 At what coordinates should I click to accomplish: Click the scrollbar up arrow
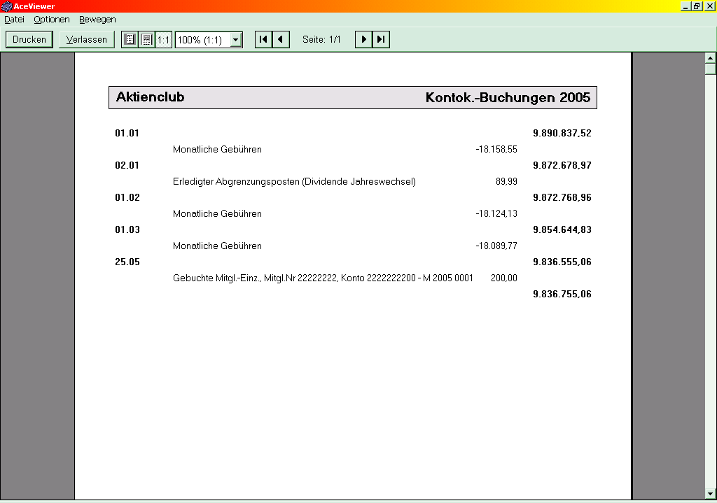click(710, 58)
